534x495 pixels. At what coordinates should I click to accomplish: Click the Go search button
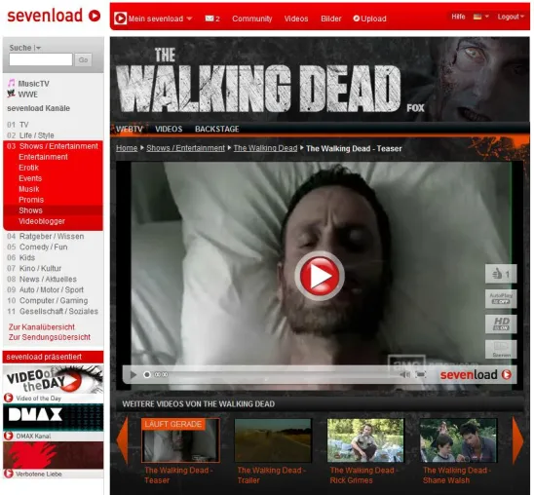(x=83, y=59)
